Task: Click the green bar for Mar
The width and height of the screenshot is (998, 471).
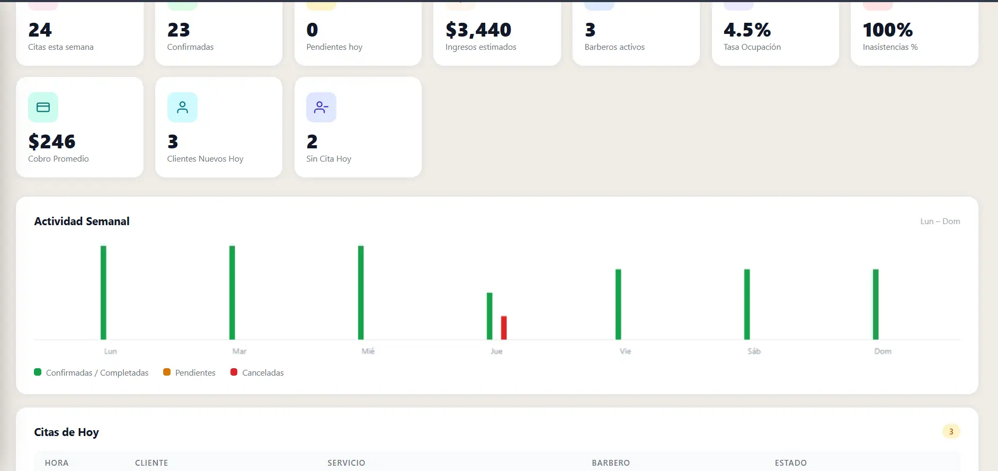Action: [232, 292]
